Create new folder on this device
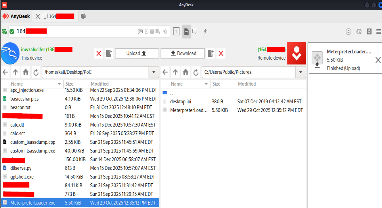This screenshot has width=382, height=208. pos(109,53)
